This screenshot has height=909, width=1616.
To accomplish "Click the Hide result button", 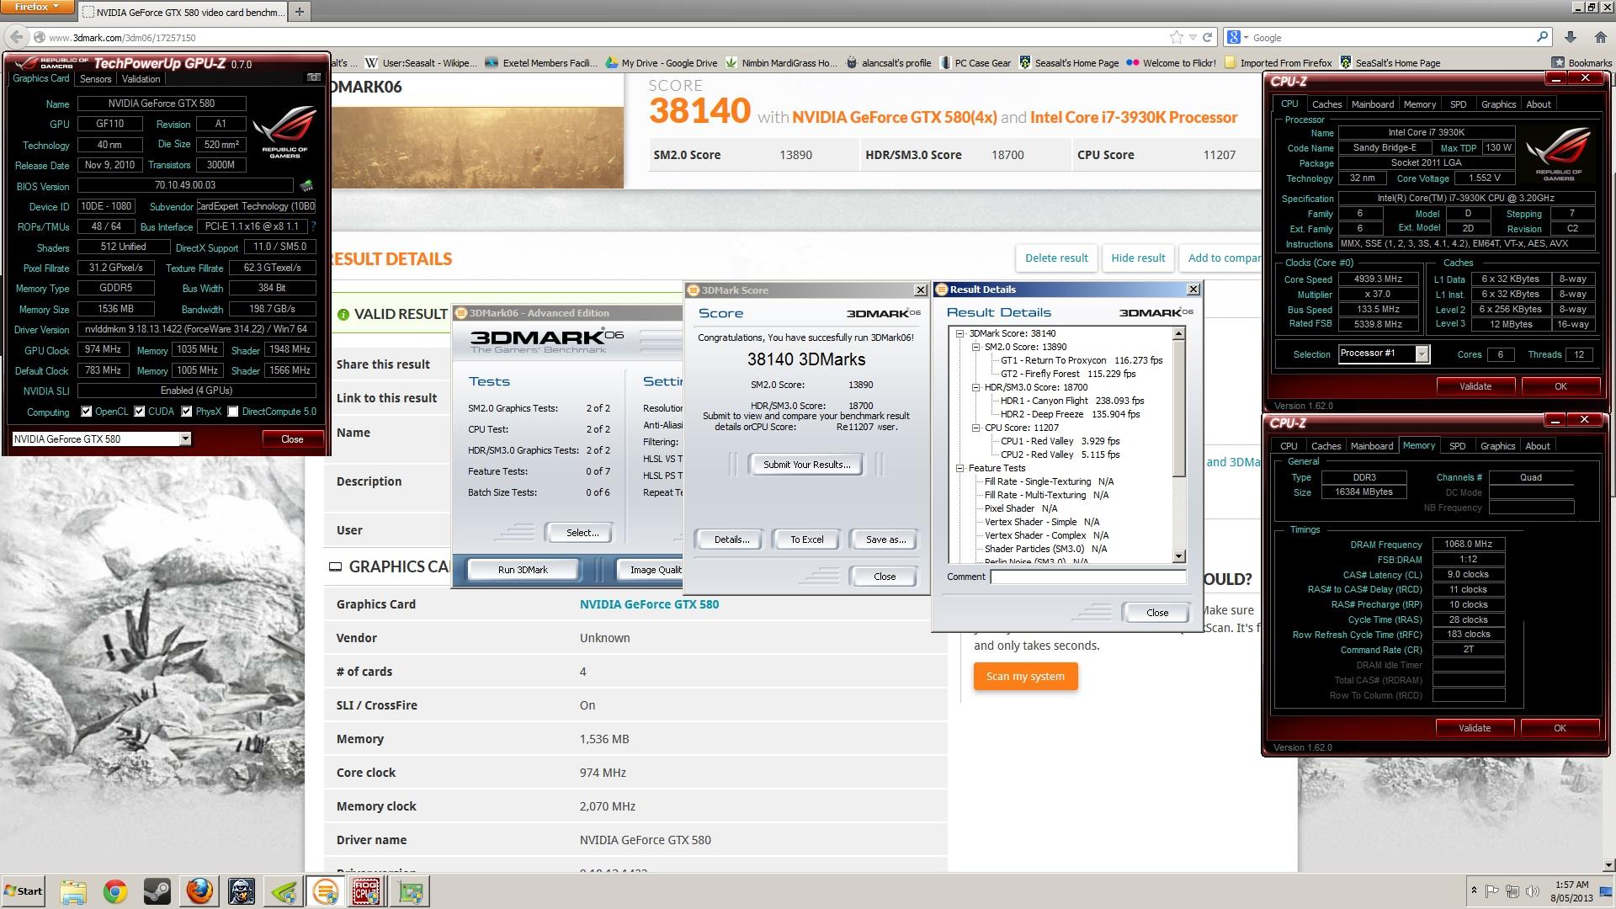I will pyautogui.click(x=1138, y=258).
